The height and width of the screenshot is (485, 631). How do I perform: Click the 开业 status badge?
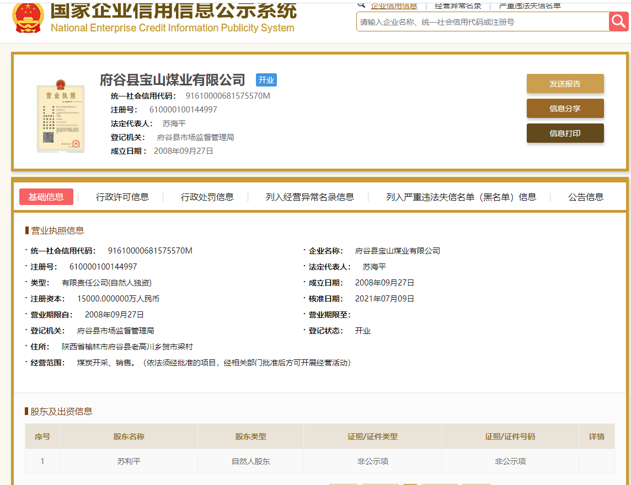pos(266,80)
